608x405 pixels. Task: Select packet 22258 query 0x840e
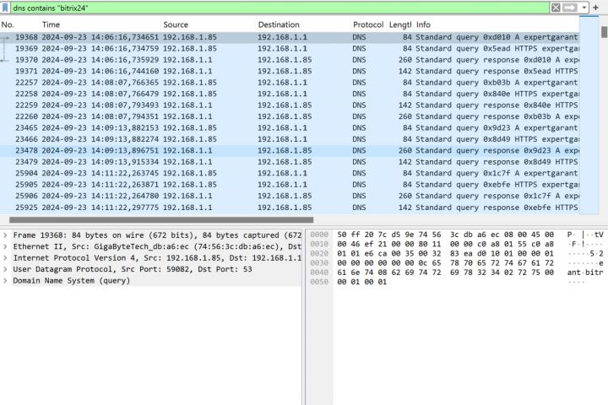pos(290,94)
